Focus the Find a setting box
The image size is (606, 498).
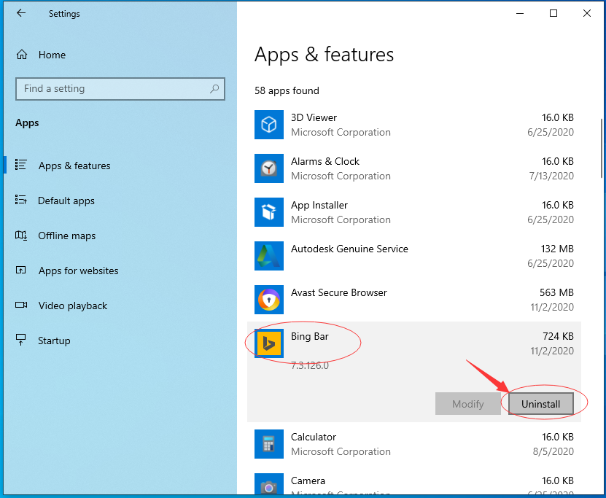tap(120, 89)
